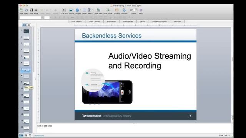Select slide 2 thumbnail
246x138 pixels.
26,38
